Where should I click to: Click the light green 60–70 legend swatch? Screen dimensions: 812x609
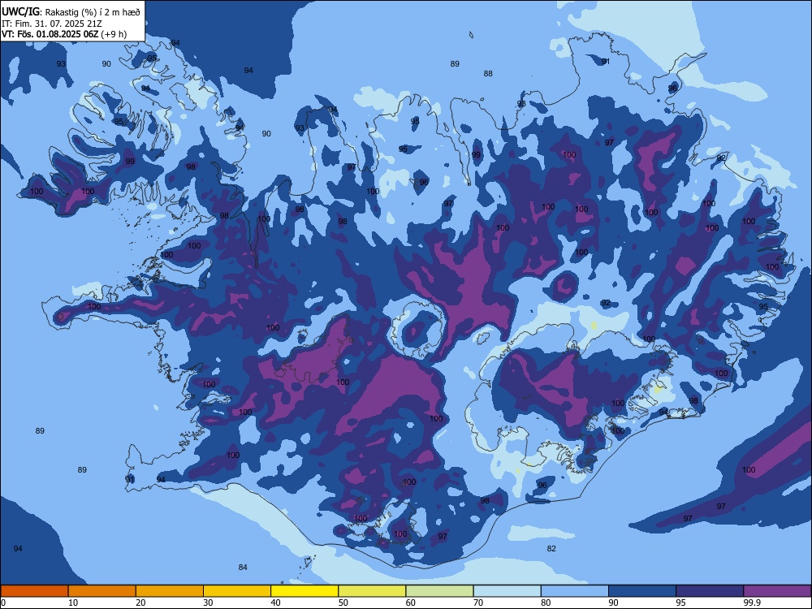(x=439, y=591)
